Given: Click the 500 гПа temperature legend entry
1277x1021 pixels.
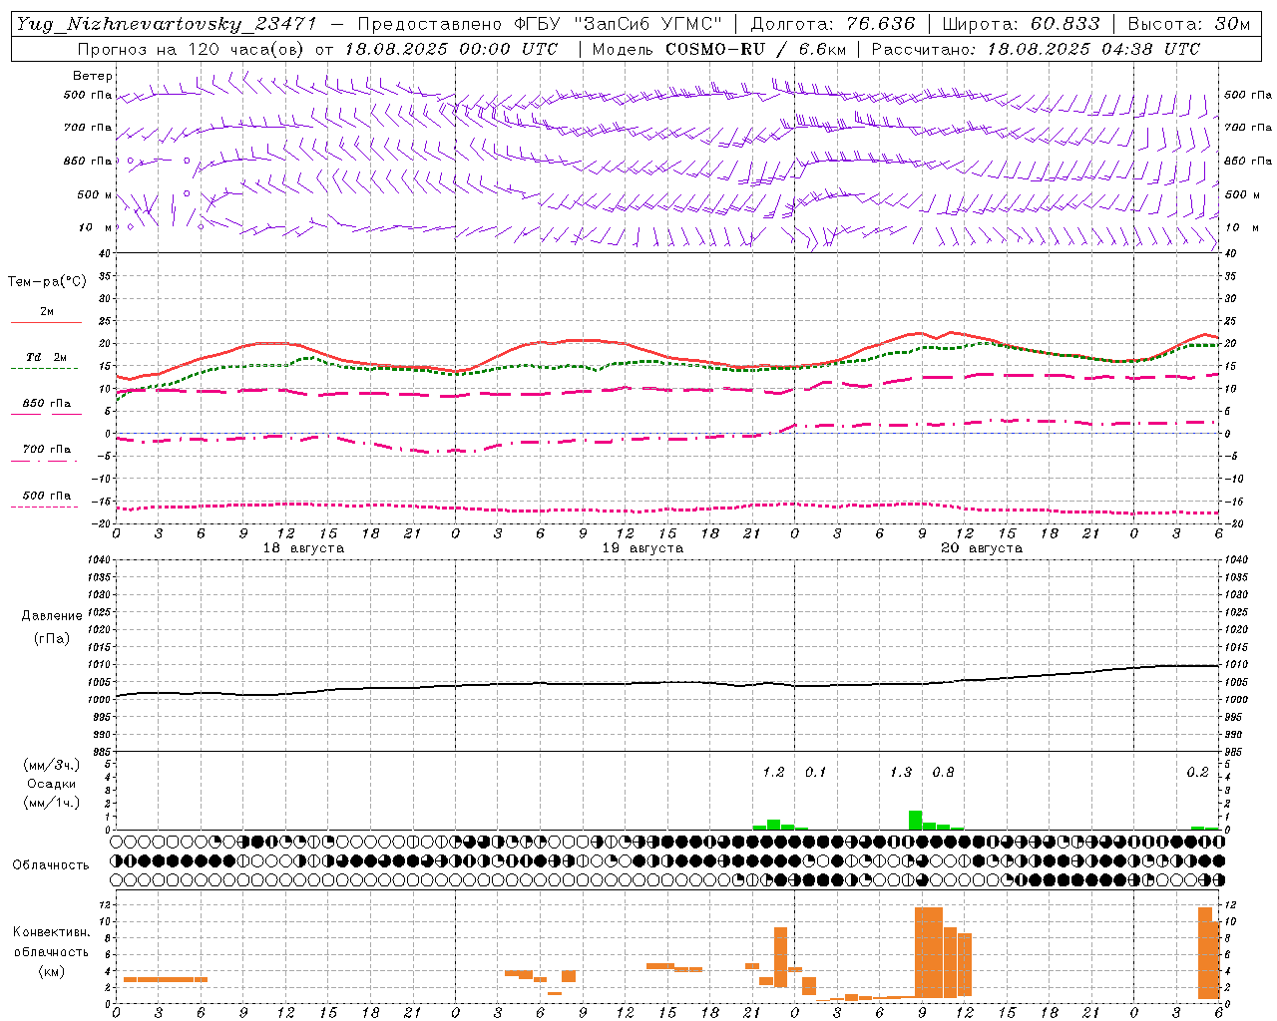Looking at the screenshot, I should (x=47, y=496).
